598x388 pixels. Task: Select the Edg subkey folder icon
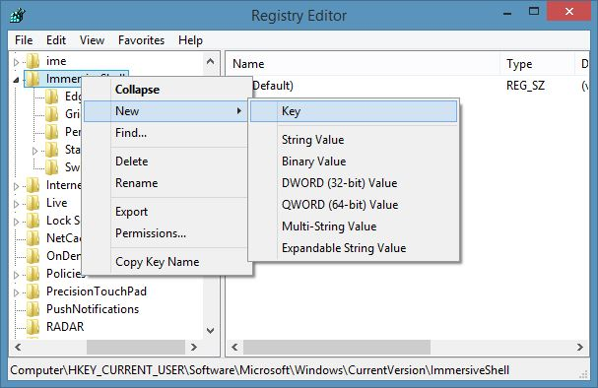coord(52,97)
